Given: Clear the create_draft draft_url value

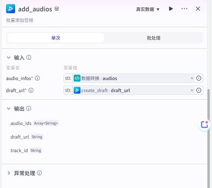Looking at the screenshot, I should [x=192, y=90].
